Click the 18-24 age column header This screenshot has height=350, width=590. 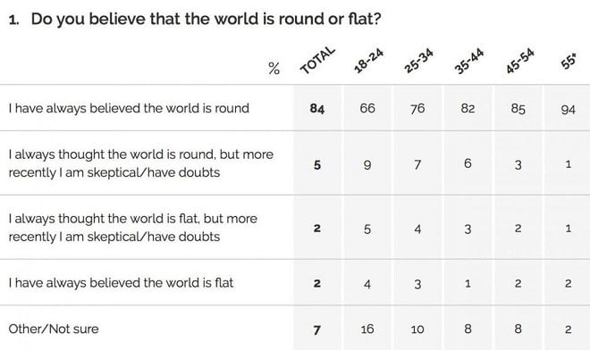tap(368, 60)
